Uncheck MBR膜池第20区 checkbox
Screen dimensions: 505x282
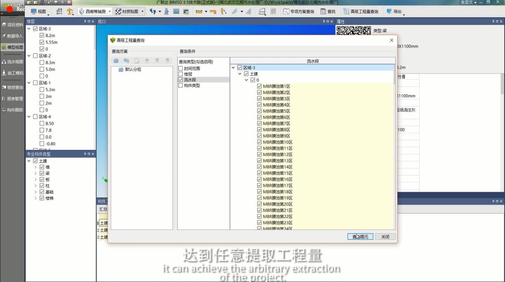(x=260, y=204)
